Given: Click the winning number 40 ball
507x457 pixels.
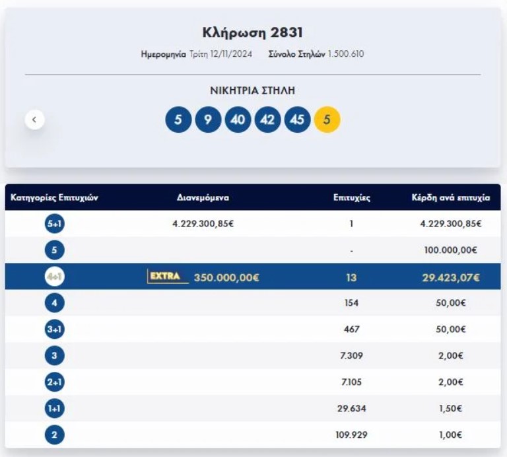Looking at the screenshot, I should 238,120.
